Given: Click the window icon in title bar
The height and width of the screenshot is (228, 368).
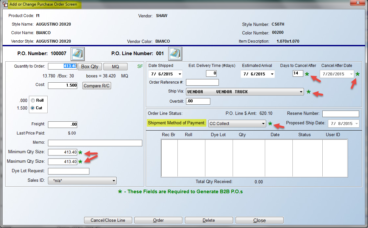Looking at the screenshot, I should coord(5,4).
